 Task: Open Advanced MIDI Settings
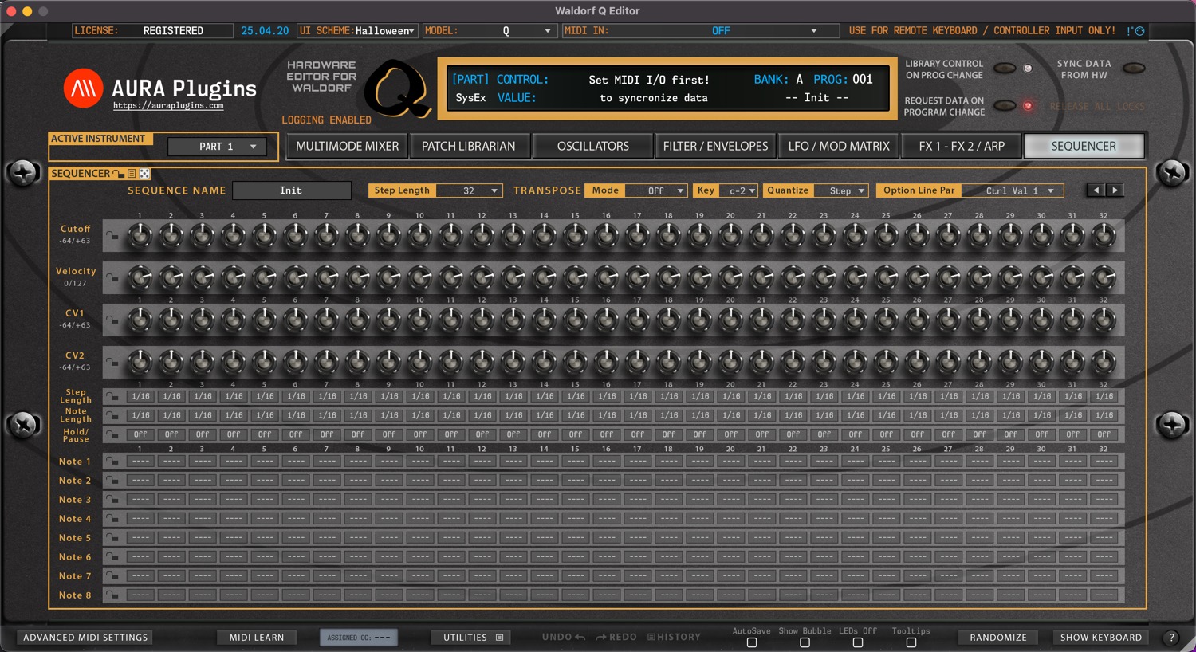(85, 638)
